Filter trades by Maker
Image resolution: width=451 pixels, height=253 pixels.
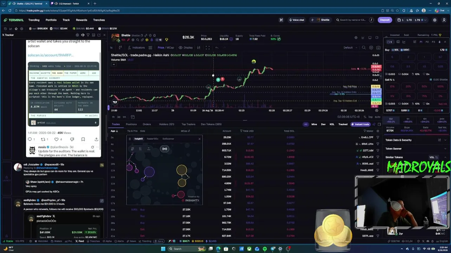point(368,131)
